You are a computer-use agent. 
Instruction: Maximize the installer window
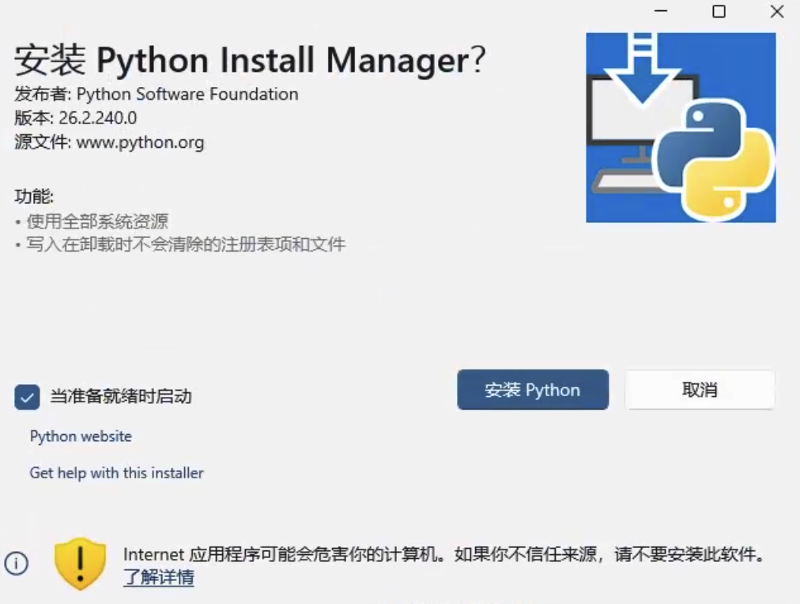tap(719, 11)
